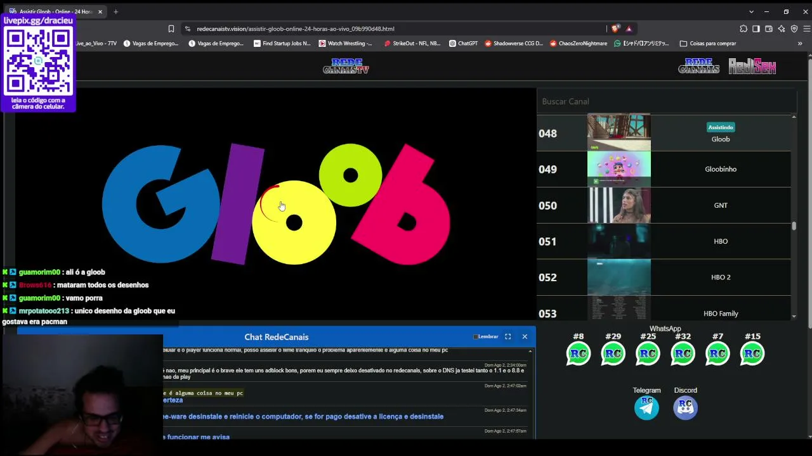Switch to channel 053 HBO Family by name
This screenshot has height=456, width=812.
pos(721,313)
